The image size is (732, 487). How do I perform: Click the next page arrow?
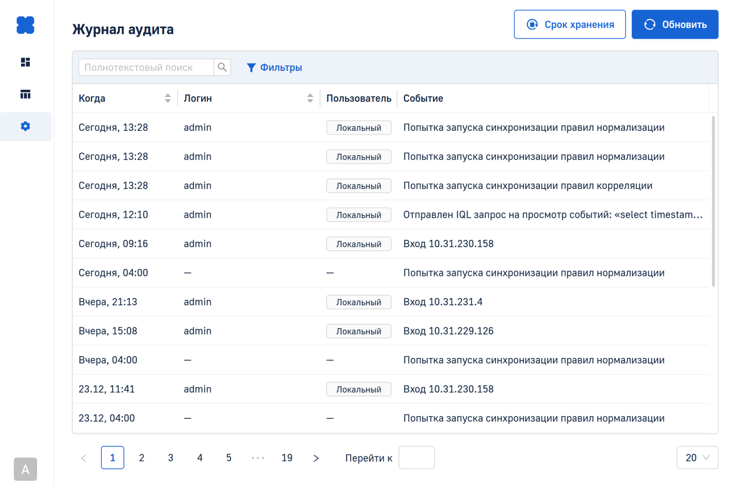[x=316, y=458]
